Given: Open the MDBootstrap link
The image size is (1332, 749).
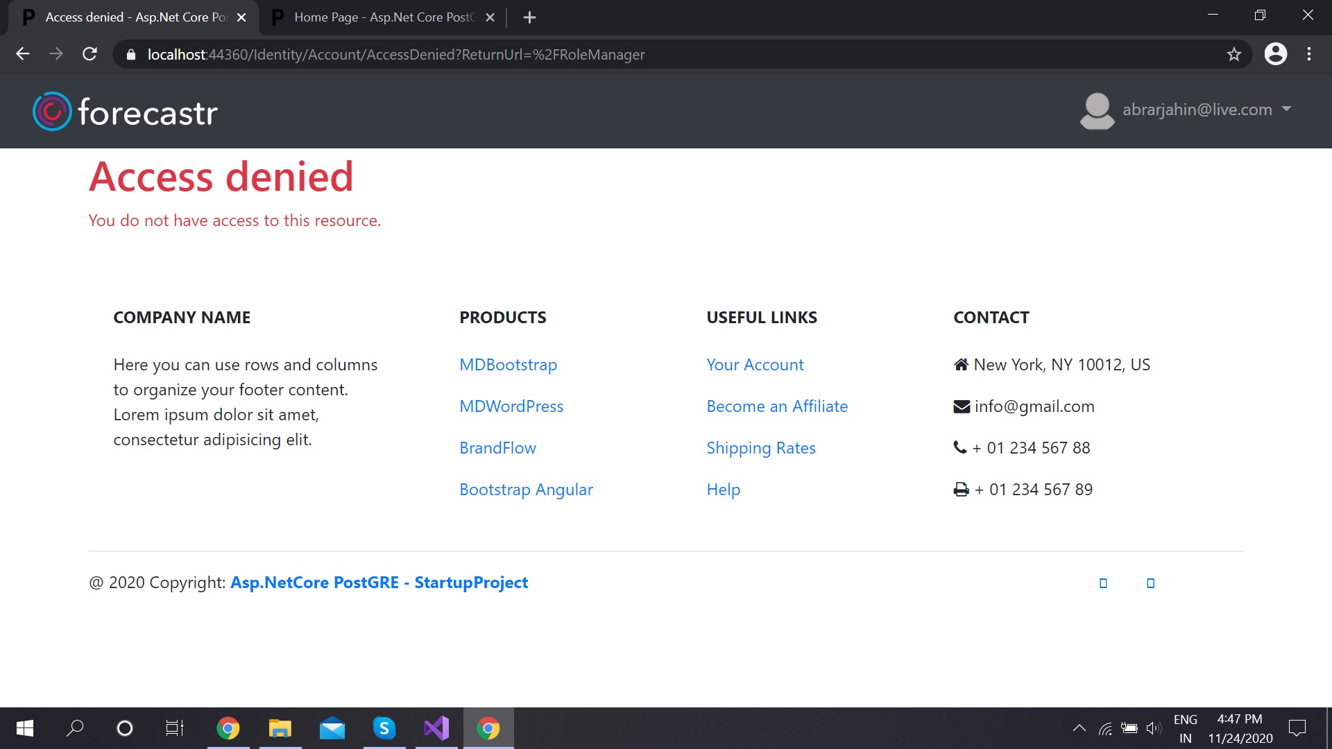Looking at the screenshot, I should pyautogui.click(x=508, y=365).
